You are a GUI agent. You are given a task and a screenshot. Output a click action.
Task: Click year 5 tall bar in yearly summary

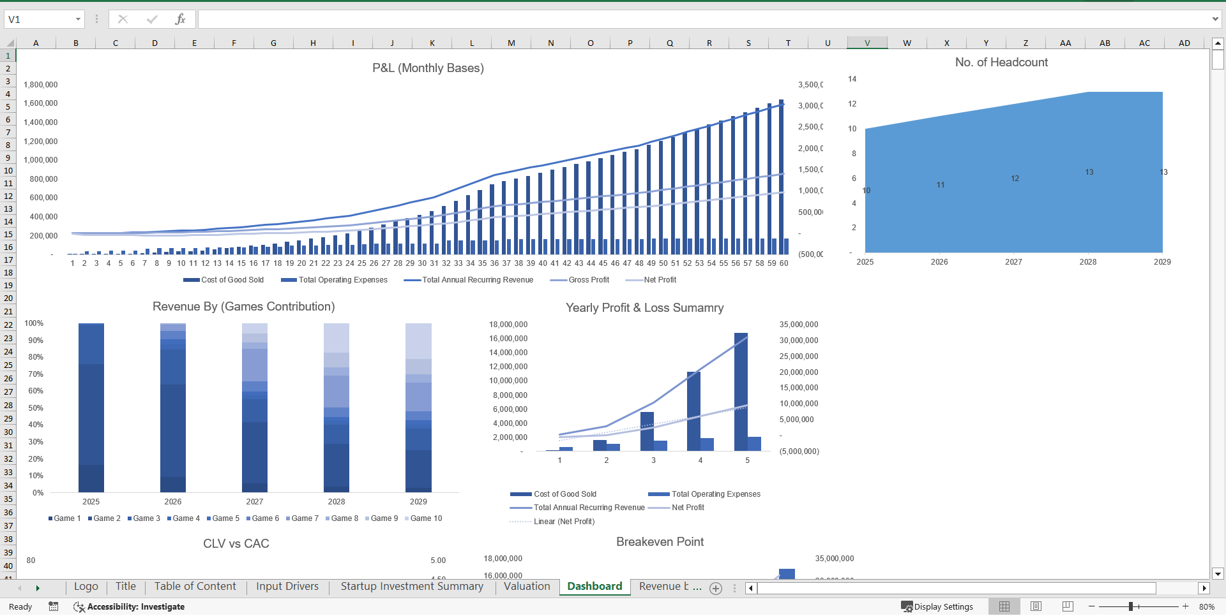741,392
